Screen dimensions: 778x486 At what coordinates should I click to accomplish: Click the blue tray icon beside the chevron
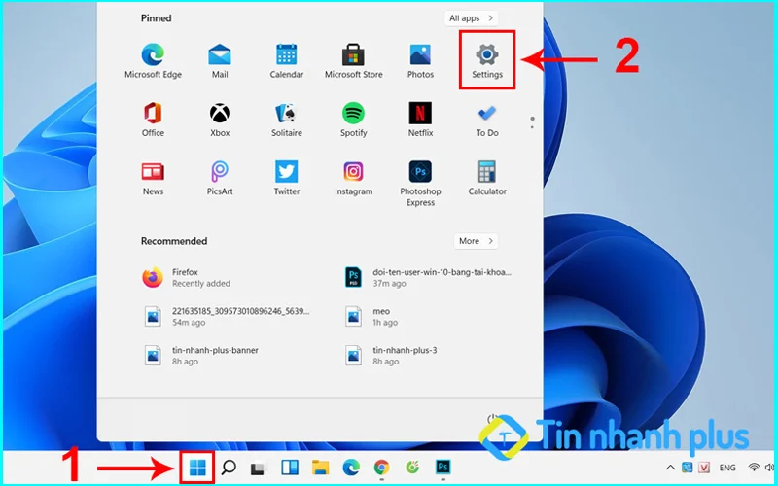click(688, 468)
